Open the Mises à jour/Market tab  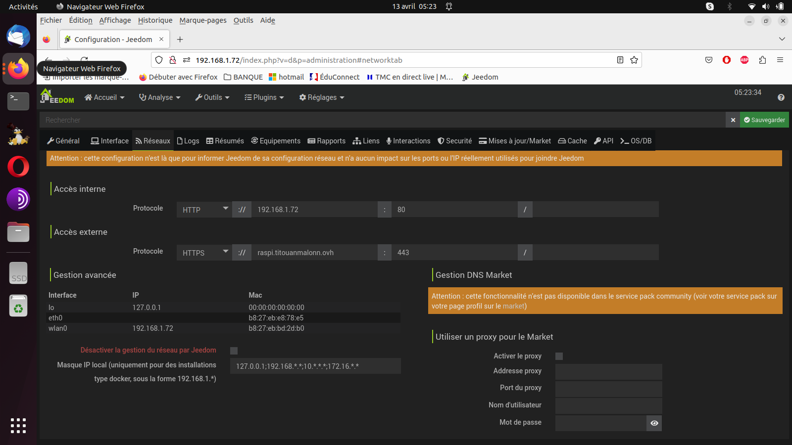coord(515,141)
